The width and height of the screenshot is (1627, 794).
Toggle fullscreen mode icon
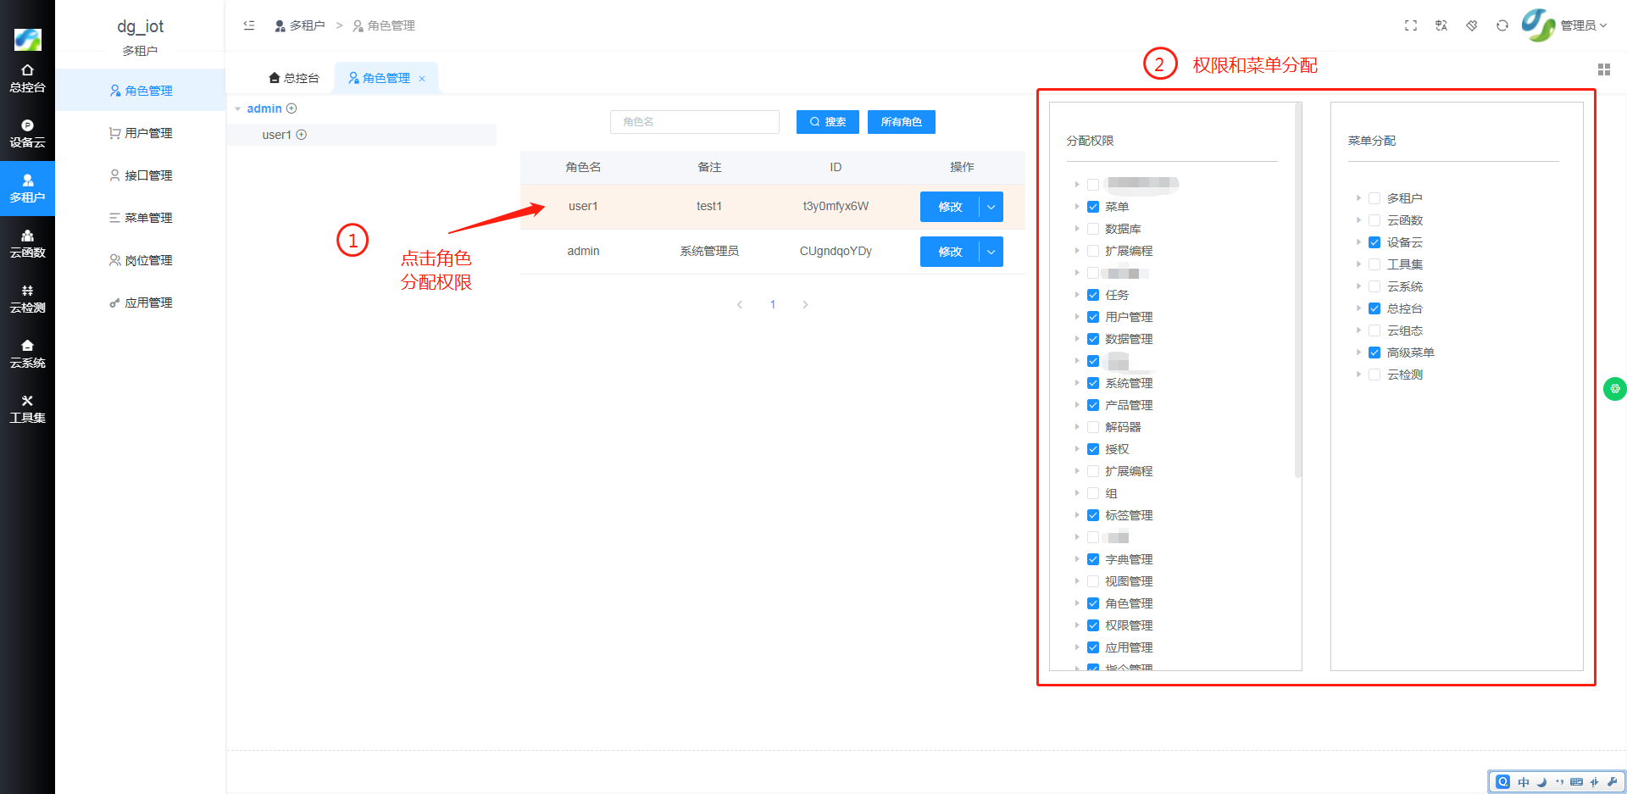(x=1411, y=25)
